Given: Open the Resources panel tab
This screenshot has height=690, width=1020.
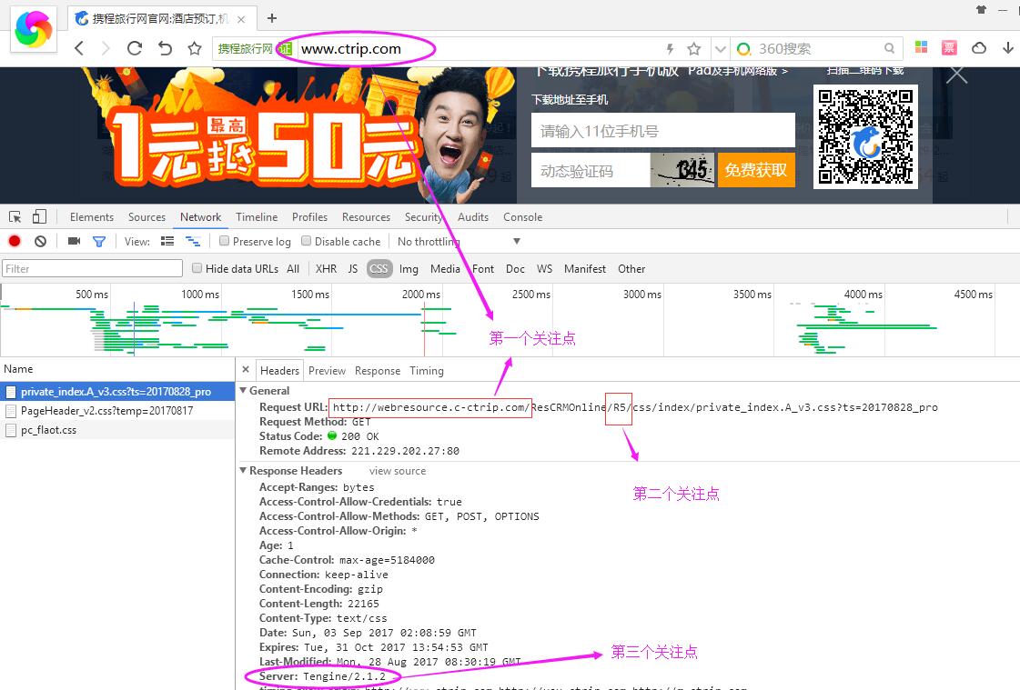Looking at the screenshot, I should click(367, 217).
